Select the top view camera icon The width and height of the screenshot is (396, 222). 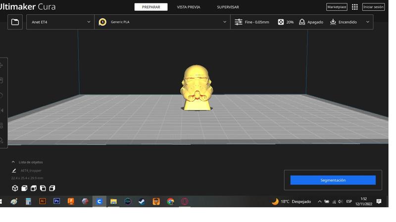[x=34, y=188]
